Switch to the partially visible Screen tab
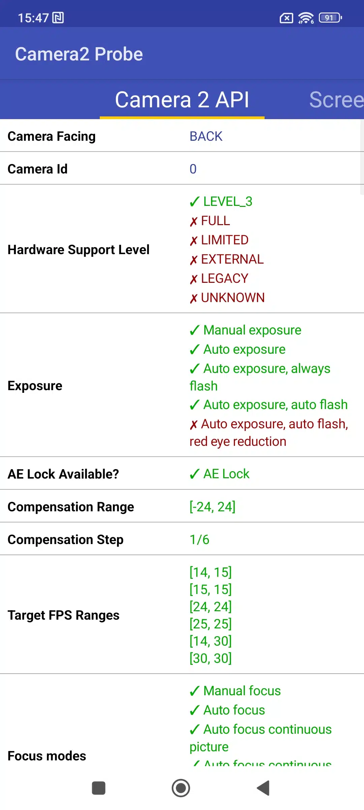 pos(336,100)
